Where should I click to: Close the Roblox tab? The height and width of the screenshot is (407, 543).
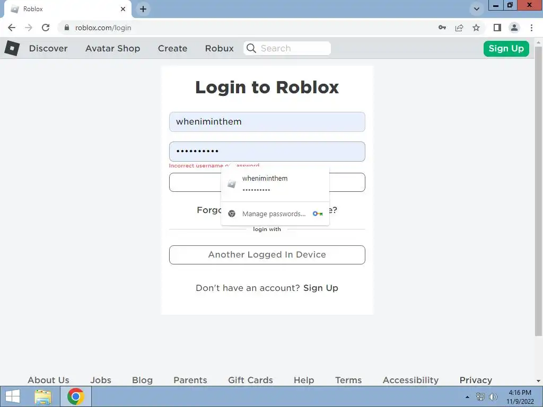(123, 9)
